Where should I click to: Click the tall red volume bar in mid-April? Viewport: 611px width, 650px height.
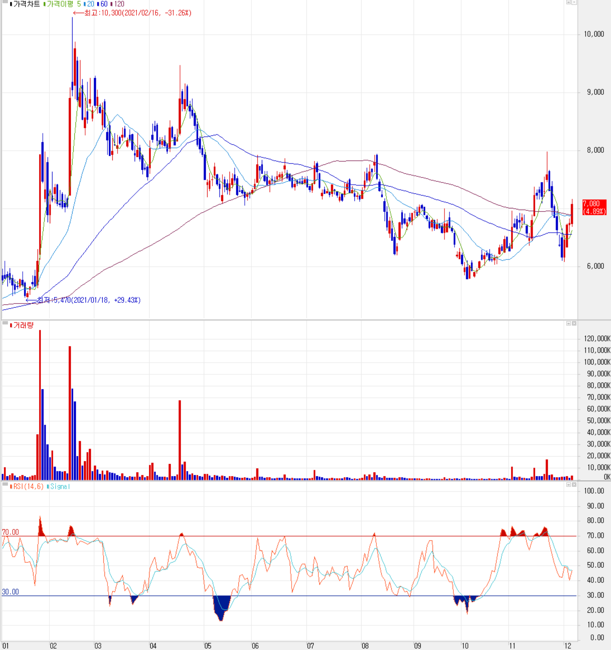[180, 440]
